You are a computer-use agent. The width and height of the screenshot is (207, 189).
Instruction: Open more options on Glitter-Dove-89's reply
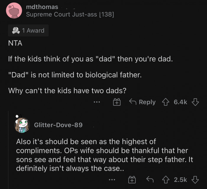point(111,180)
